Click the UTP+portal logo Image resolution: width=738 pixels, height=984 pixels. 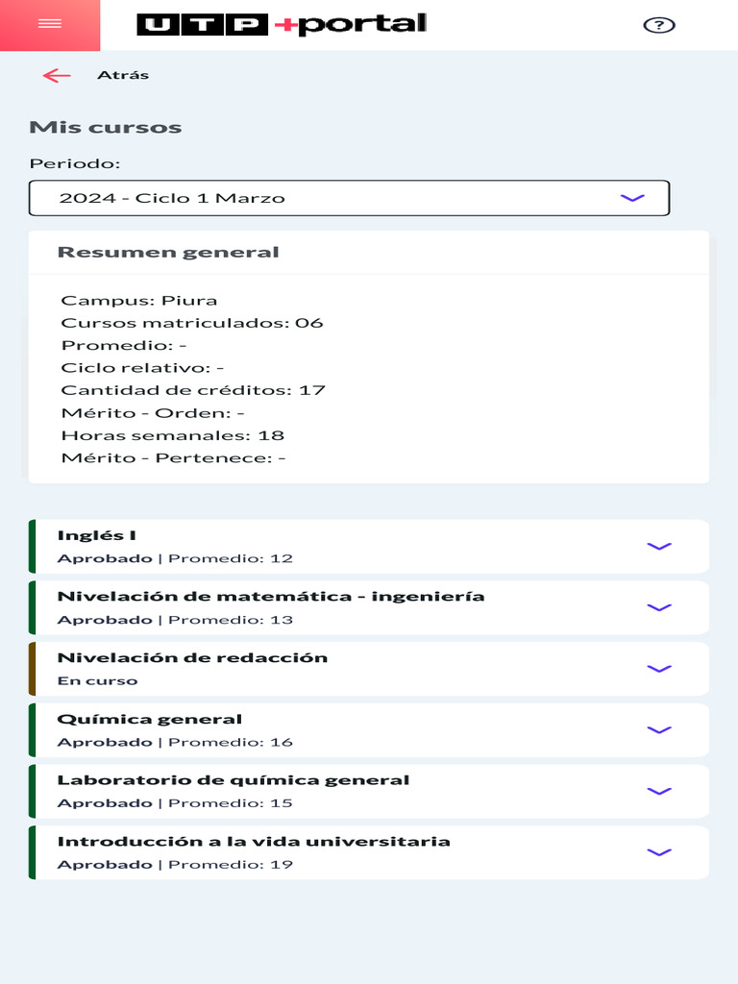[282, 25]
